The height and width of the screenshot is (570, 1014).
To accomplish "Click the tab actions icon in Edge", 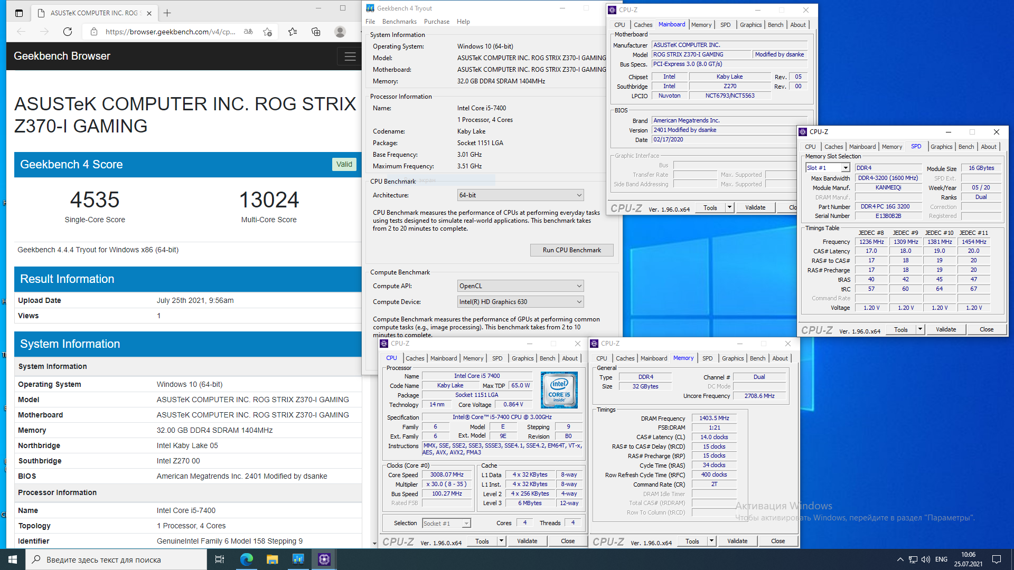I will pyautogui.click(x=19, y=13).
